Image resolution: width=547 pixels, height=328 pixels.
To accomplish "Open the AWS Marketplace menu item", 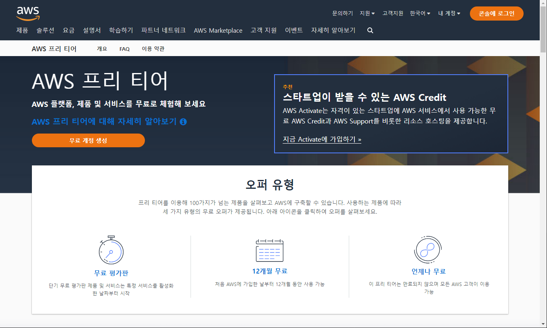I will click(218, 30).
